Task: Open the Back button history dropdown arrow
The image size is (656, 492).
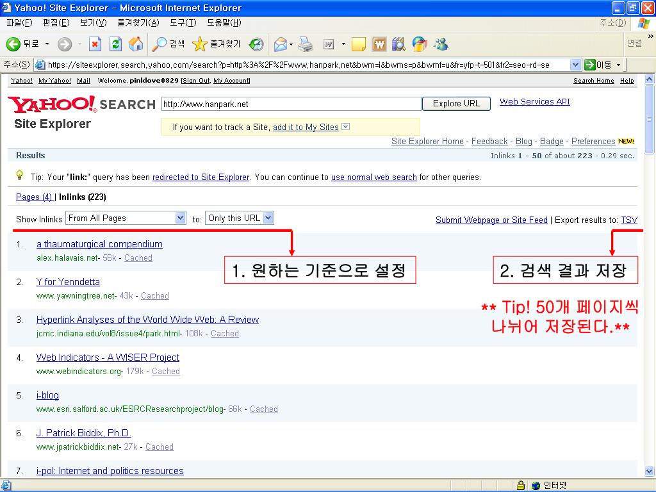Action: pos(47,44)
